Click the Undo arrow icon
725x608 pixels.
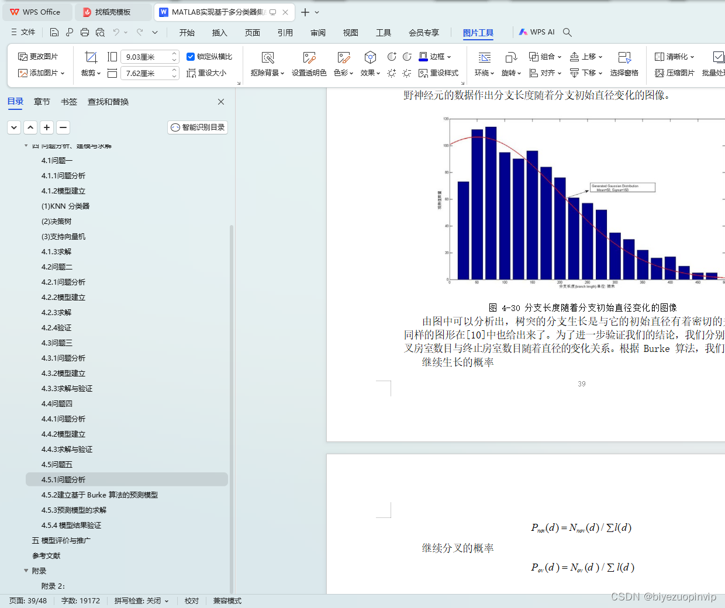(116, 32)
